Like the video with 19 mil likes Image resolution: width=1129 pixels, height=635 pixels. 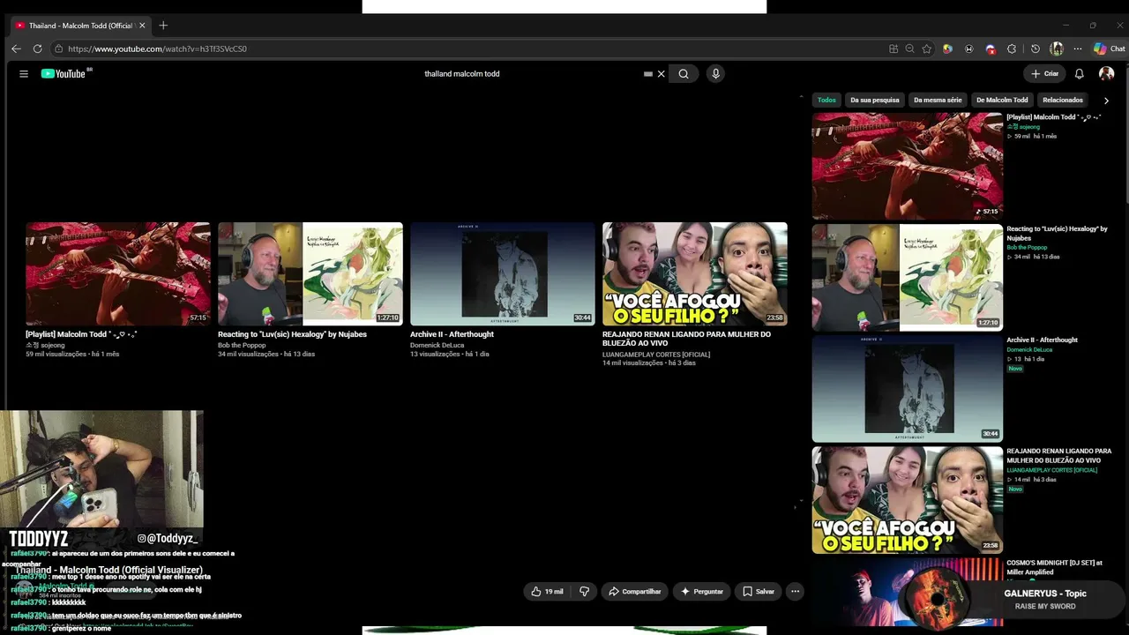[x=547, y=592]
